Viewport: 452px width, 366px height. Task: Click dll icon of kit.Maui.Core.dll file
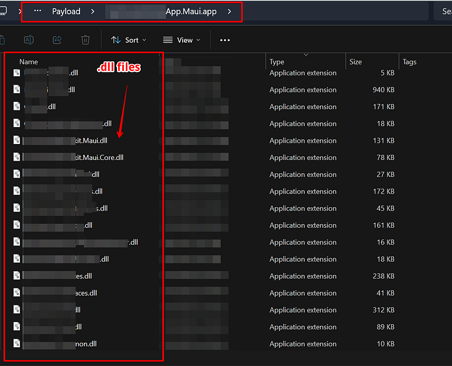(17, 157)
